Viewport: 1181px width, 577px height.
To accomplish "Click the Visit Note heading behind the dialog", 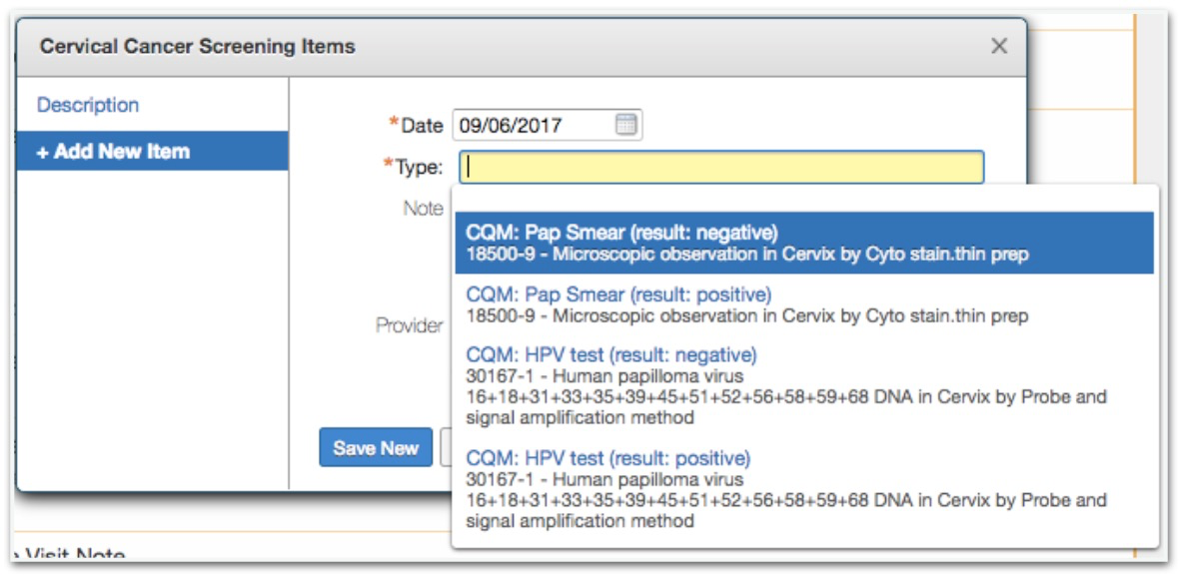I will 75,557.
